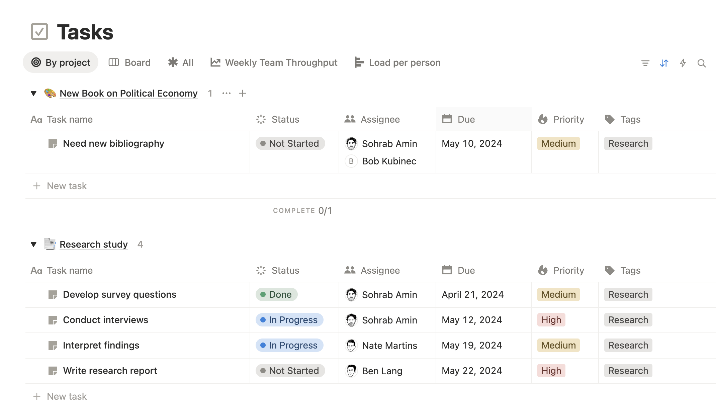716x405 pixels.
Task: Open the Research study project link
Action: [93, 244]
